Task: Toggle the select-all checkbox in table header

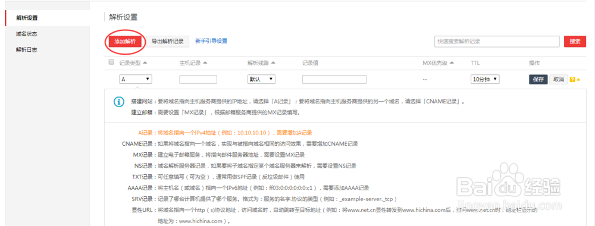Action: click(111, 62)
